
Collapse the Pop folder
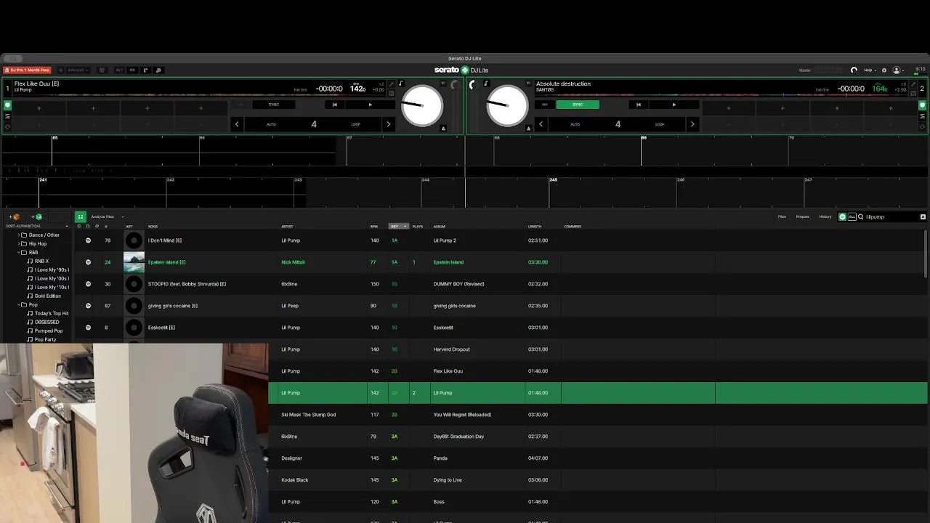[19, 304]
